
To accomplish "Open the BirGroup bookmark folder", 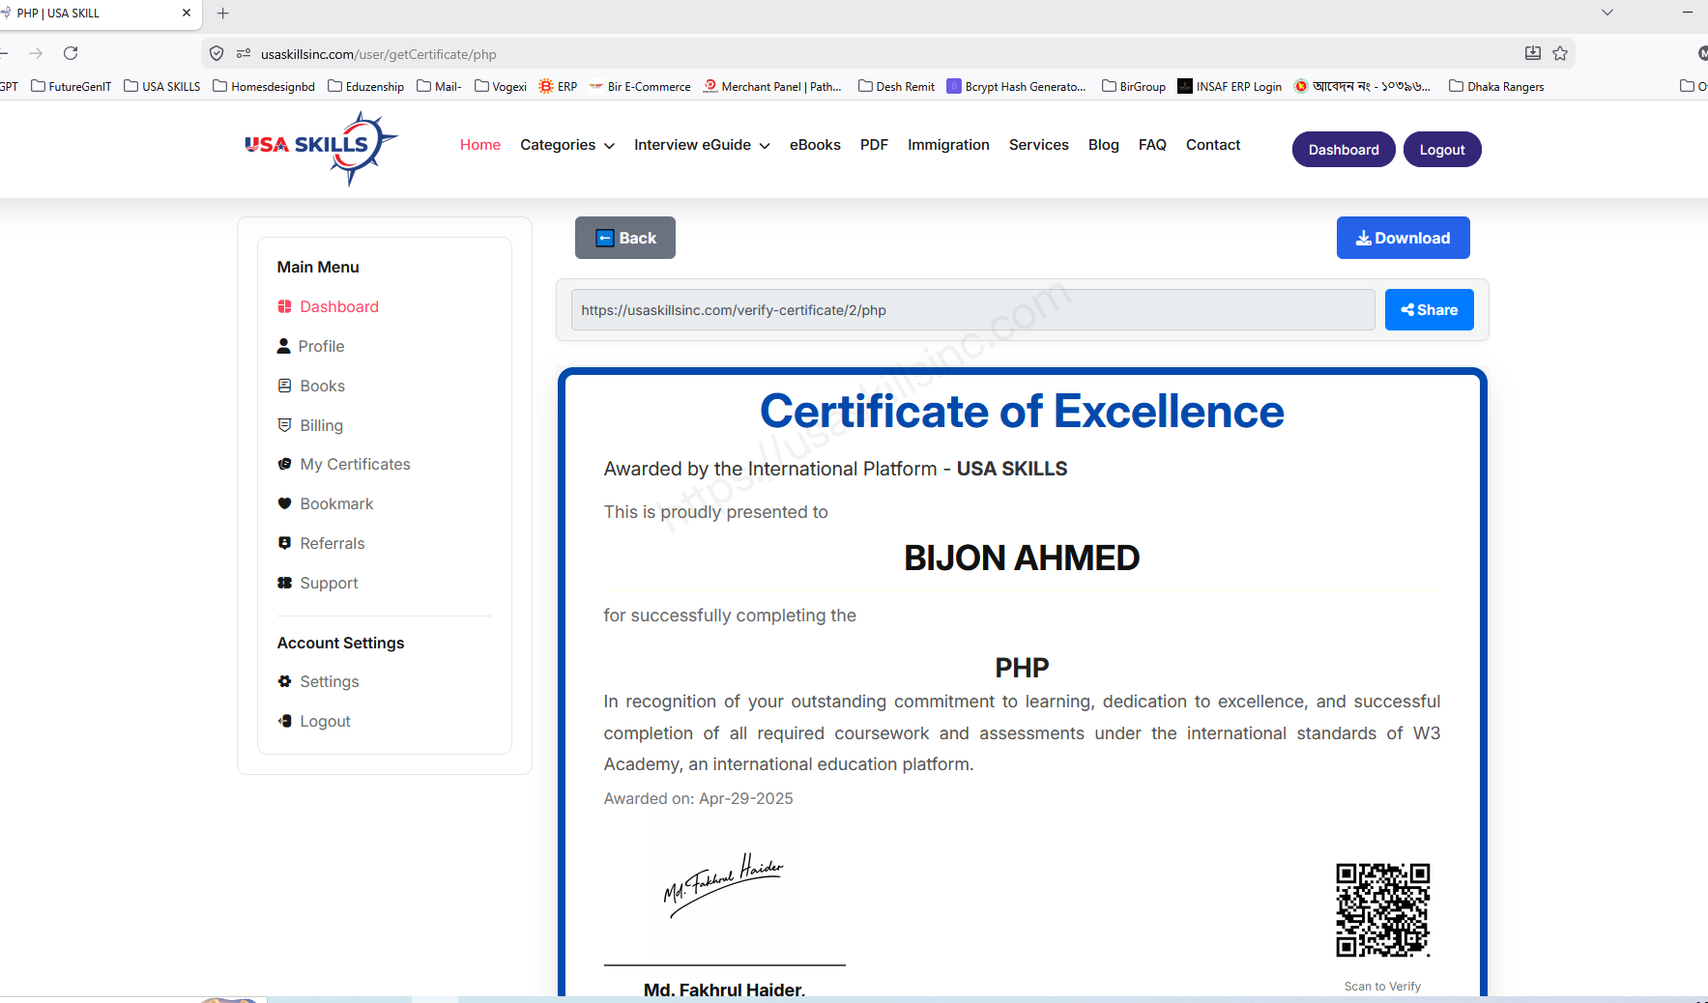I will tap(1134, 86).
